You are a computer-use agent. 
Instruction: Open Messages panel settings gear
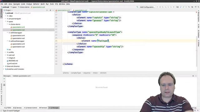(x=193, y=76)
